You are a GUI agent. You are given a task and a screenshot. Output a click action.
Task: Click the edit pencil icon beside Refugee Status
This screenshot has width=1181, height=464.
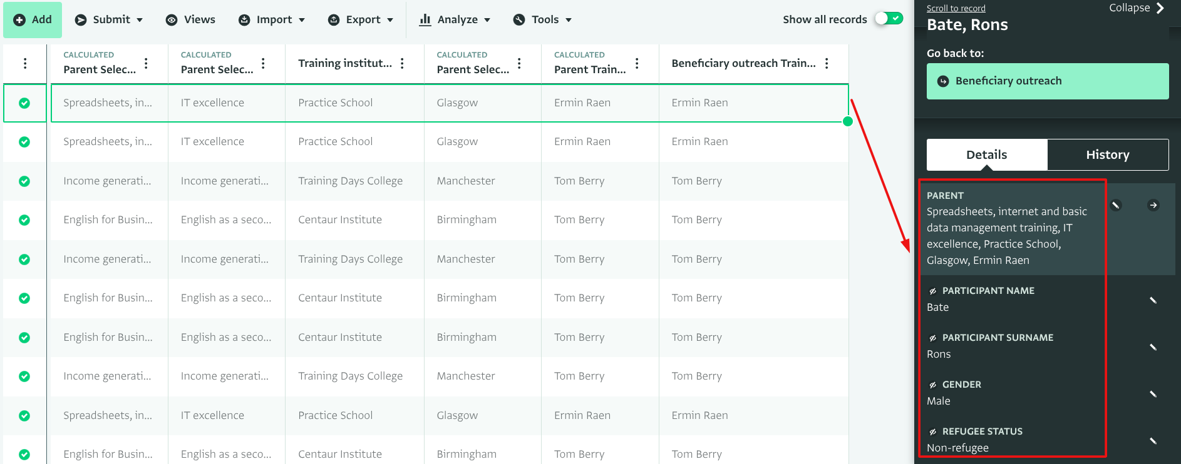pos(1153,441)
